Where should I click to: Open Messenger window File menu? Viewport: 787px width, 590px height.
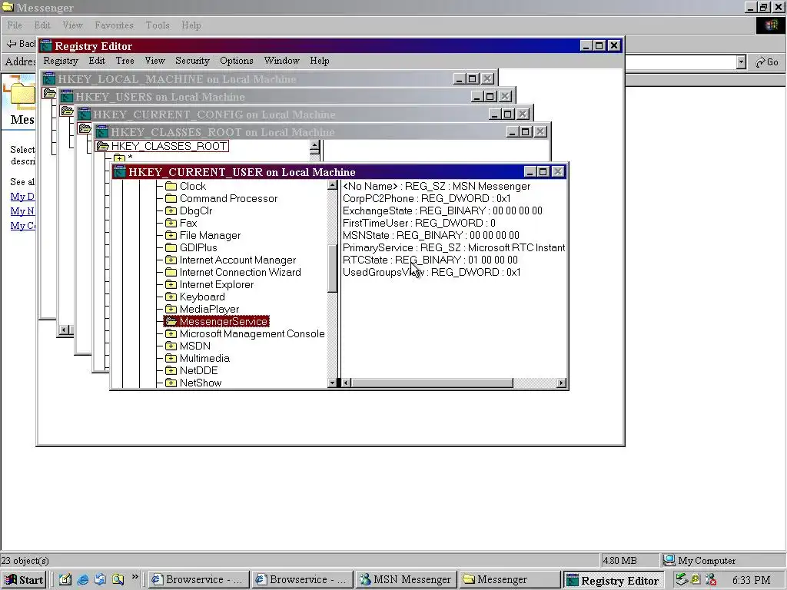(x=15, y=25)
